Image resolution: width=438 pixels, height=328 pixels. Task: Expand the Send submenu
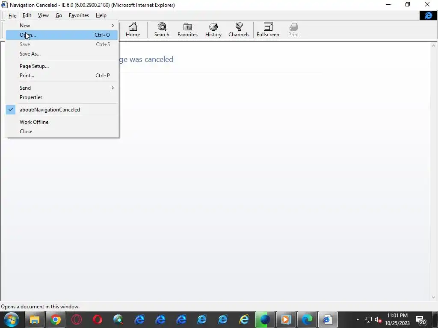pyautogui.click(x=62, y=88)
